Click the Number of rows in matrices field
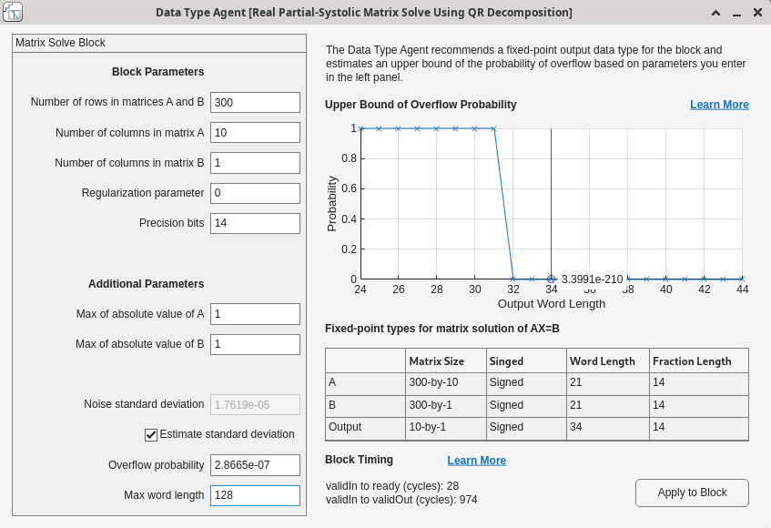The image size is (771, 528). [x=255, y=102]
